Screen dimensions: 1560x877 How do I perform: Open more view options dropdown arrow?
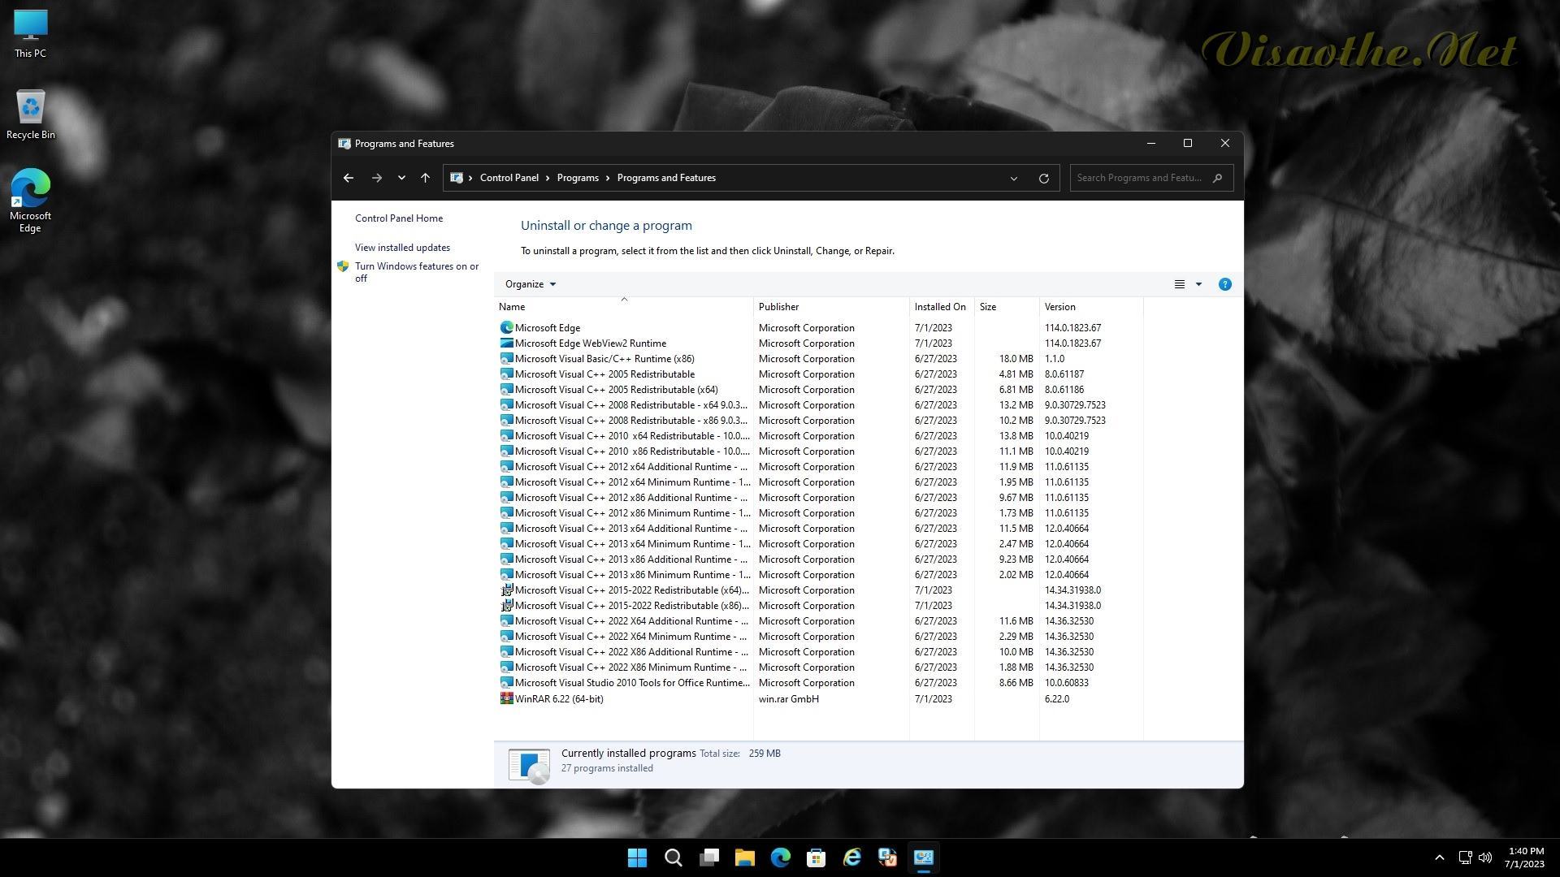pos(1198,284)
